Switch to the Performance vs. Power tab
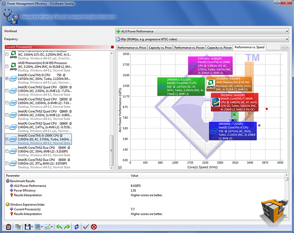Viewport: 294px width, 233px height. pos(189,48)
